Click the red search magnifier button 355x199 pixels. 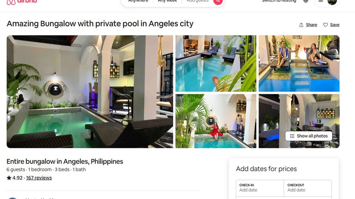point(218,2)
